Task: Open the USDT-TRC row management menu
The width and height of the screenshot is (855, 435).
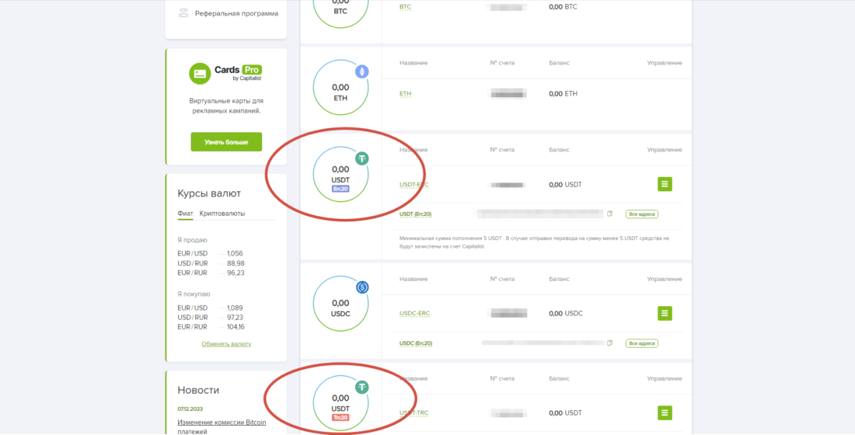Action: pyautogui.click(x=665, y=412)
